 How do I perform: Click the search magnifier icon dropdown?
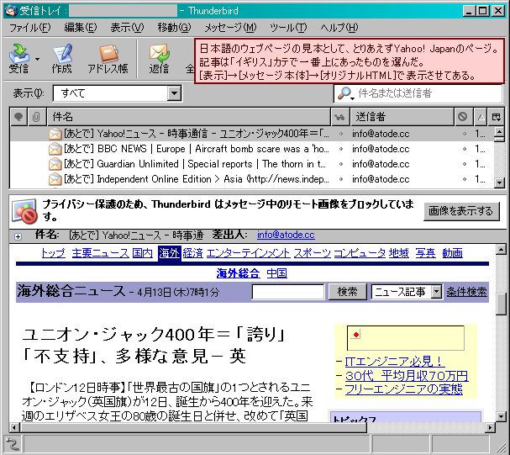(x=345, y=93)
